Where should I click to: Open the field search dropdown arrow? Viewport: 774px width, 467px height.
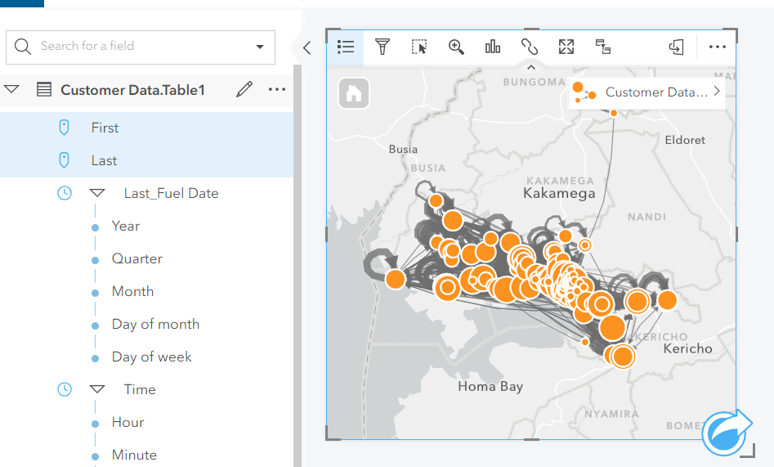point(260,47)
